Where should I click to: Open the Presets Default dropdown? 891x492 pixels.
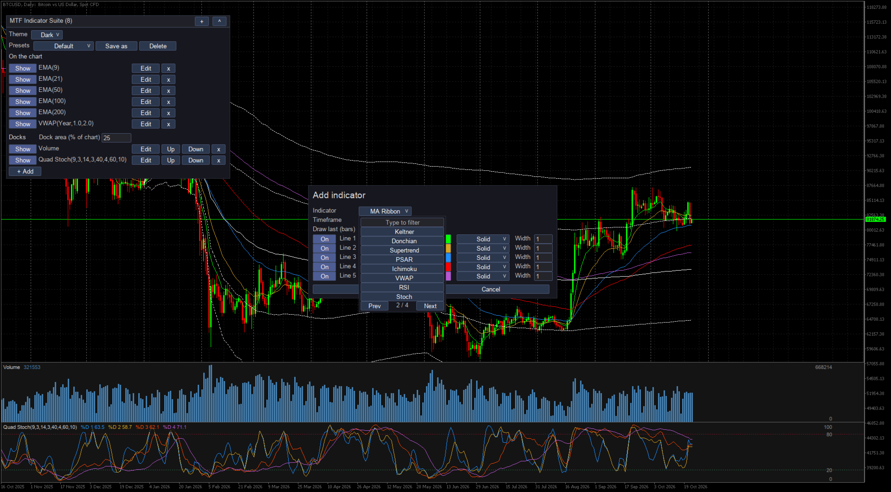coord(64,46)
